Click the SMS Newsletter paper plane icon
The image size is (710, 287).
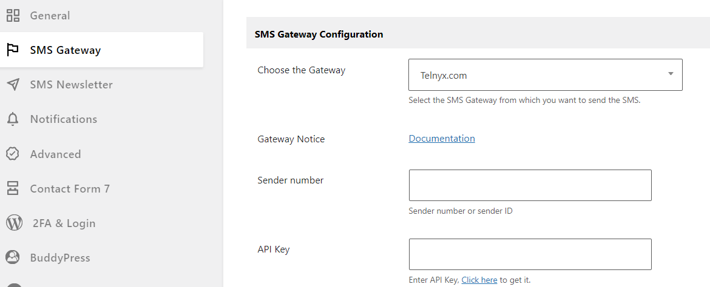(x=13, y=85)
